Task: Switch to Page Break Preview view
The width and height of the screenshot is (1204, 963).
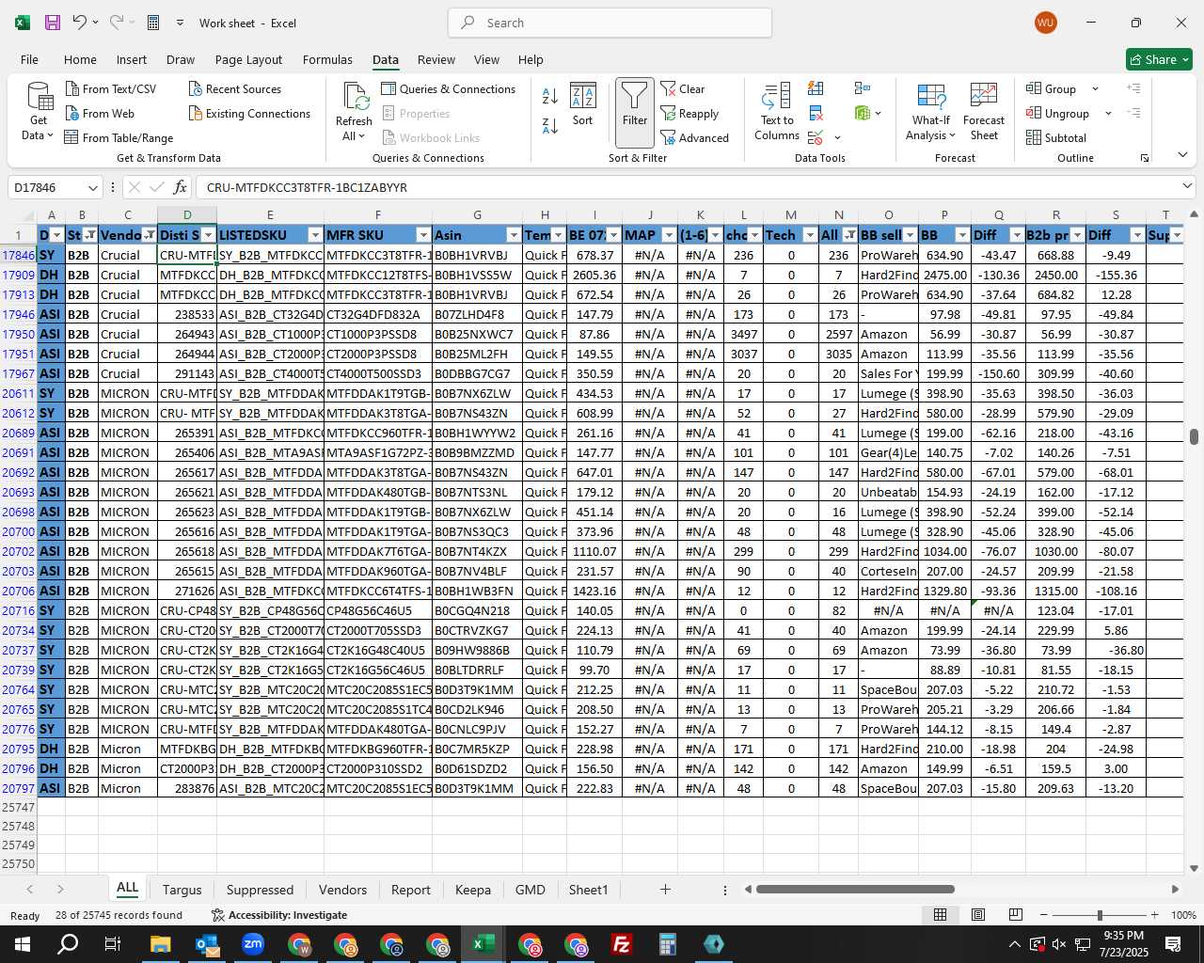Action: (x=1016, y=915)
